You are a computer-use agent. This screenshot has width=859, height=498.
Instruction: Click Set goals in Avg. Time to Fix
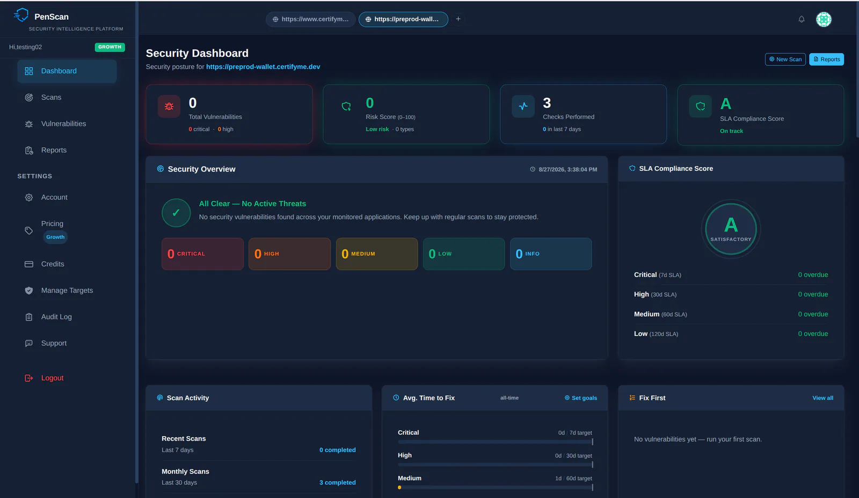(x=581, y=398)
